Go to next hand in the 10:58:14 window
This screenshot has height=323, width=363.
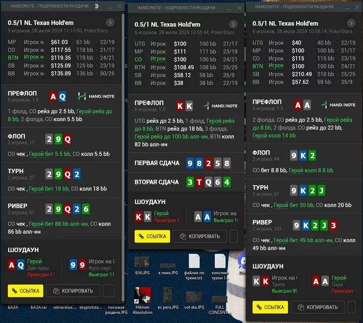351,23
